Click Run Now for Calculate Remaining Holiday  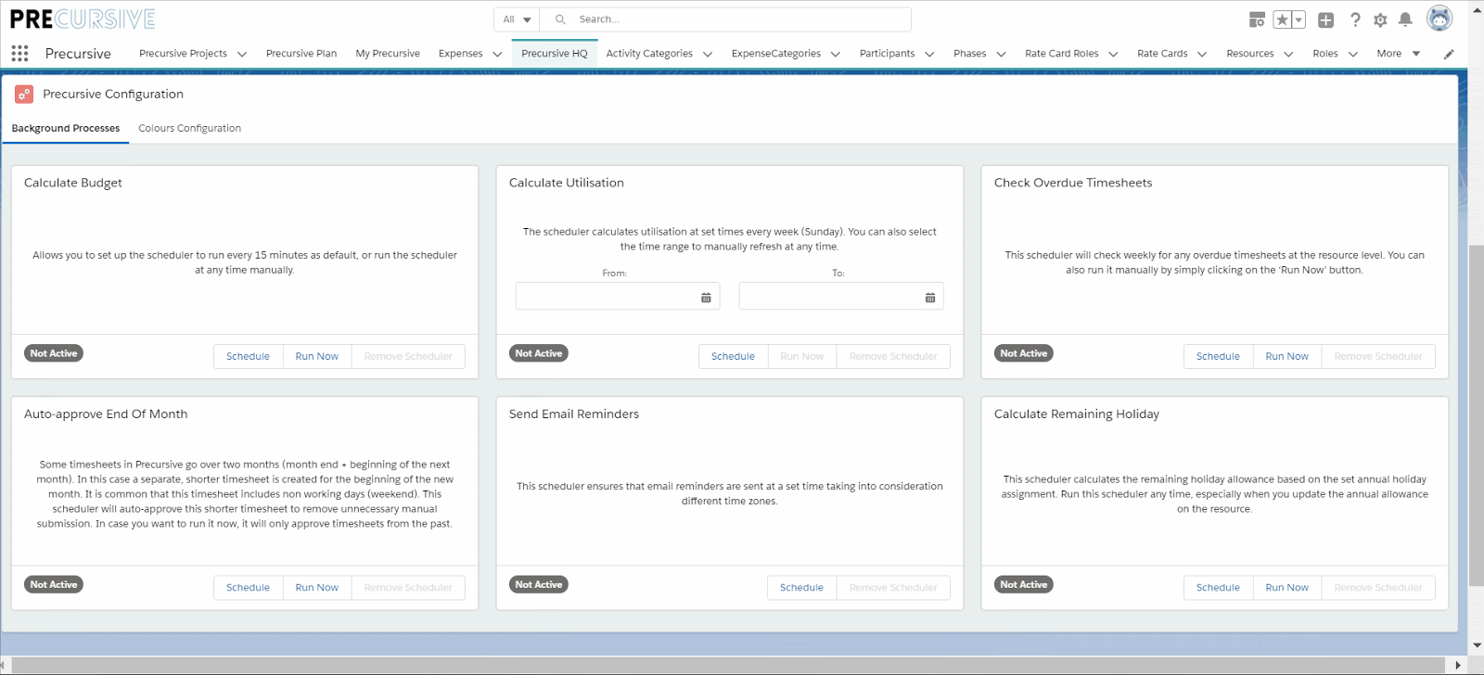coord(1287,588)
